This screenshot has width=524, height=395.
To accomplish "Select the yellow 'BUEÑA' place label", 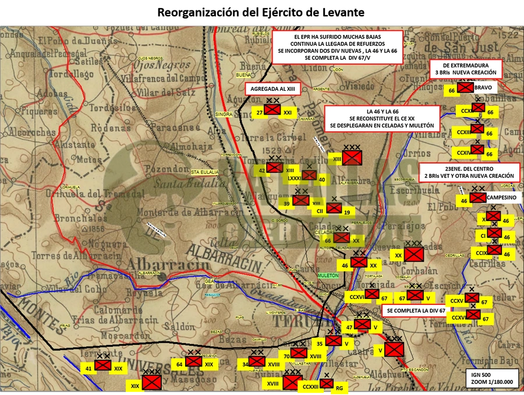I will (243, 76).
